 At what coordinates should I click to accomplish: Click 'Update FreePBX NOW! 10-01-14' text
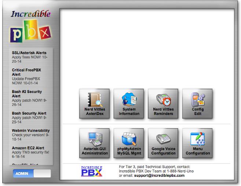click(26, 81)
